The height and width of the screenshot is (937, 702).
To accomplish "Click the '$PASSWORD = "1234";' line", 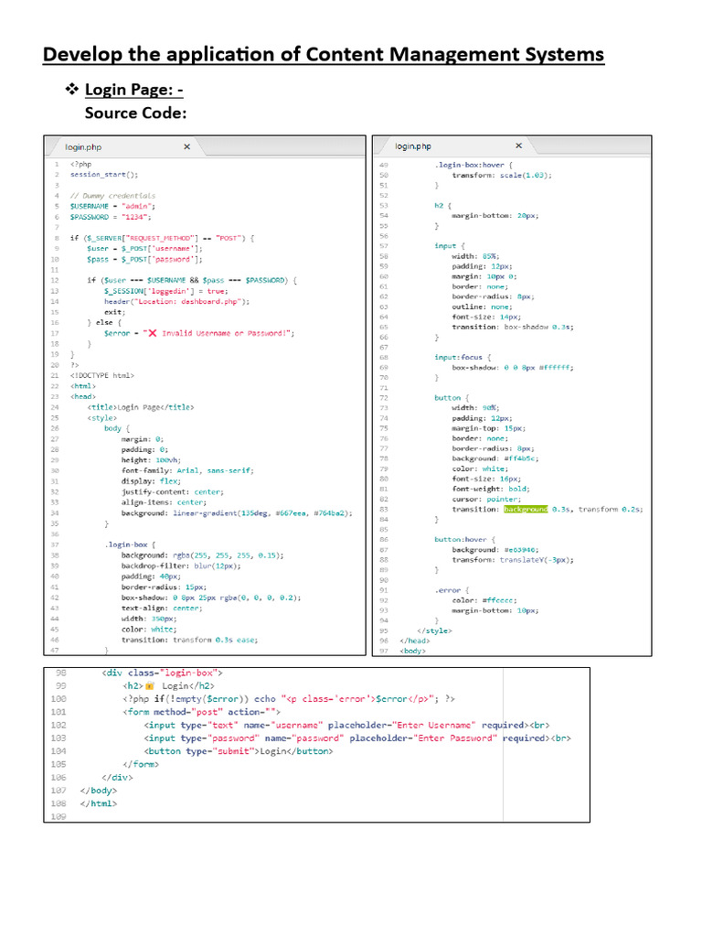I will [111, 217].
